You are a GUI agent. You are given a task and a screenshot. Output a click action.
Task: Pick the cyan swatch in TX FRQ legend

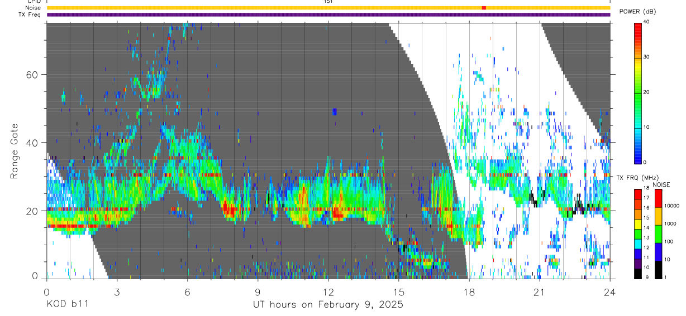coord(637,243)
